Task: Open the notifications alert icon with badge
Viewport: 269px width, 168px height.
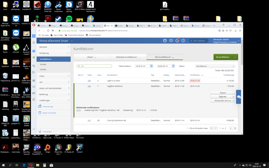Action: tap(177, 41)
